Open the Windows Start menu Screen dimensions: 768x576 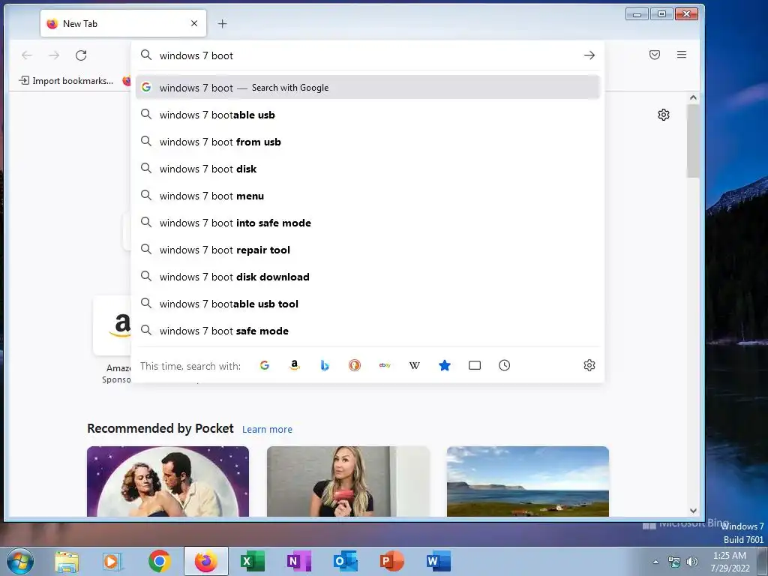tap(20, 561)
